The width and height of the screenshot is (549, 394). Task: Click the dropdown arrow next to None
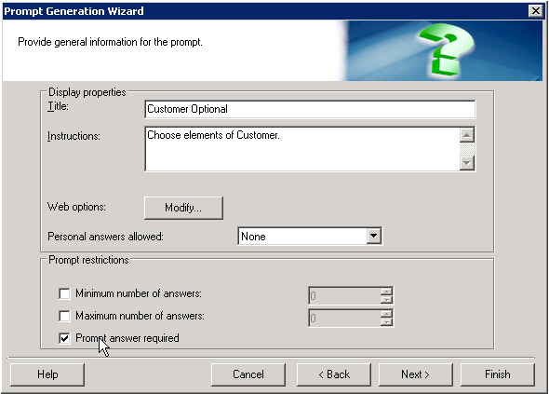373,237
